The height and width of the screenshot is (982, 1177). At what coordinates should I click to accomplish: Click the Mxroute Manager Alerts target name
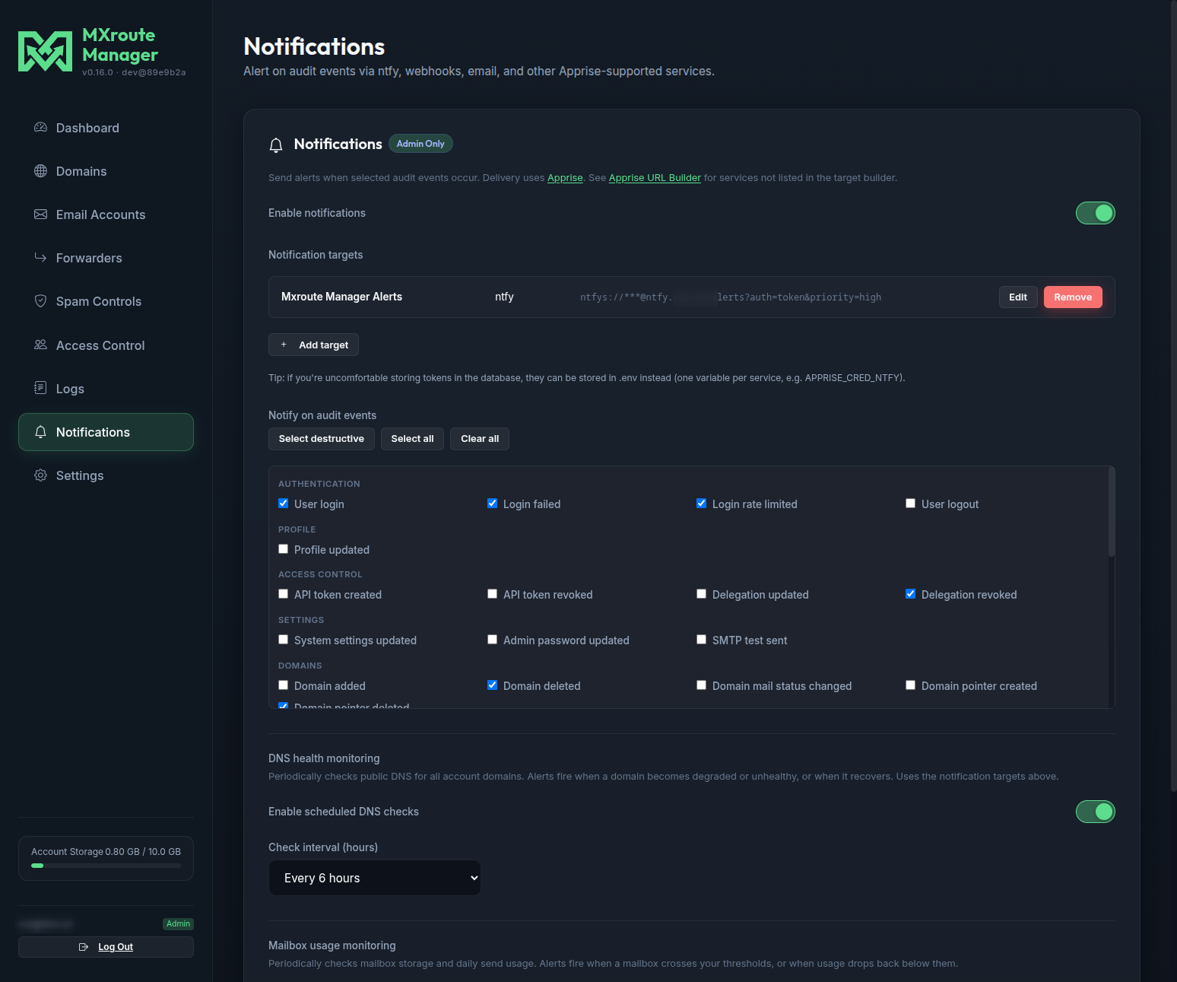[341, 297]
